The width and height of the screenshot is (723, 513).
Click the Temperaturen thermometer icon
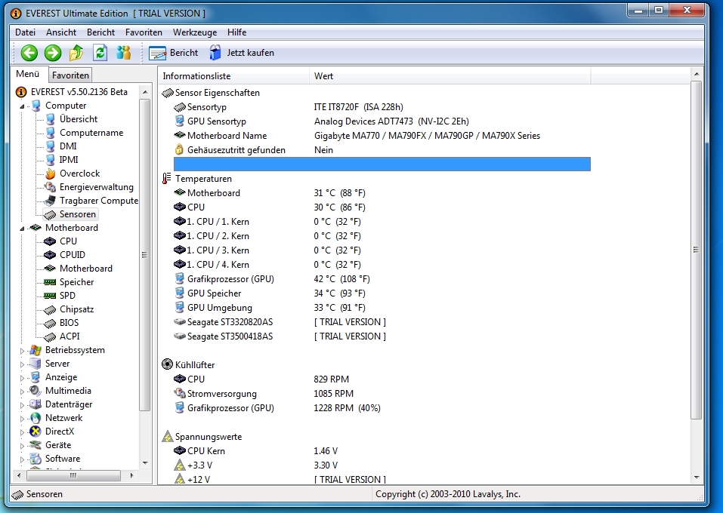pos(166,179)
